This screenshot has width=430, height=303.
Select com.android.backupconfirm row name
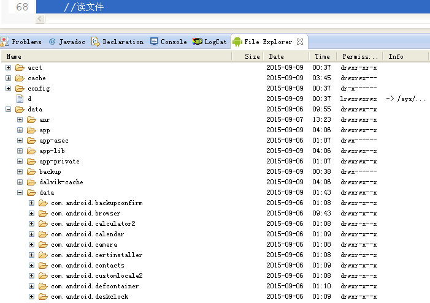coord(97,203)
